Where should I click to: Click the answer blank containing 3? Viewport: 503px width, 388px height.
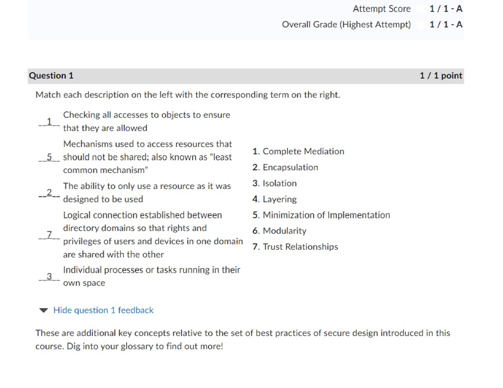(x=48, y=276)
